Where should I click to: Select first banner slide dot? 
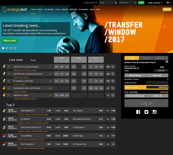click(x=3, y=48)
